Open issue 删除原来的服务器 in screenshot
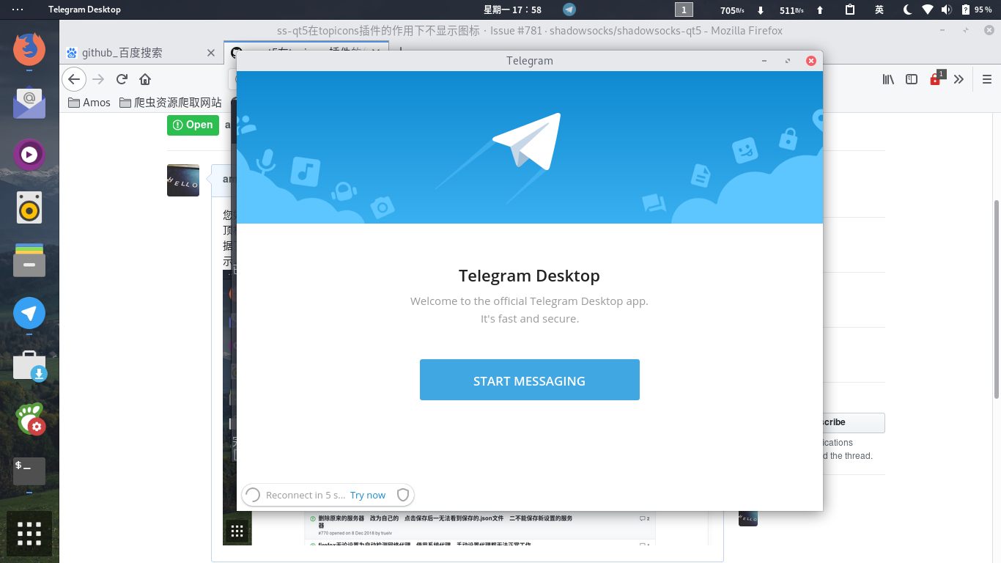Screen dimensions: 1001x563 pos(446,521)
